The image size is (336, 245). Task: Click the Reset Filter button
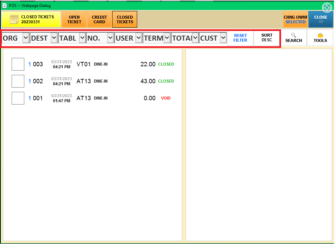click(x=240, y=38)
